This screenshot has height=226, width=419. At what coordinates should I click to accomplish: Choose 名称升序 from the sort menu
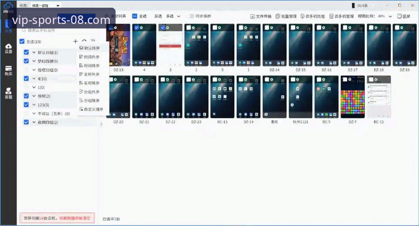pos(93,74)
